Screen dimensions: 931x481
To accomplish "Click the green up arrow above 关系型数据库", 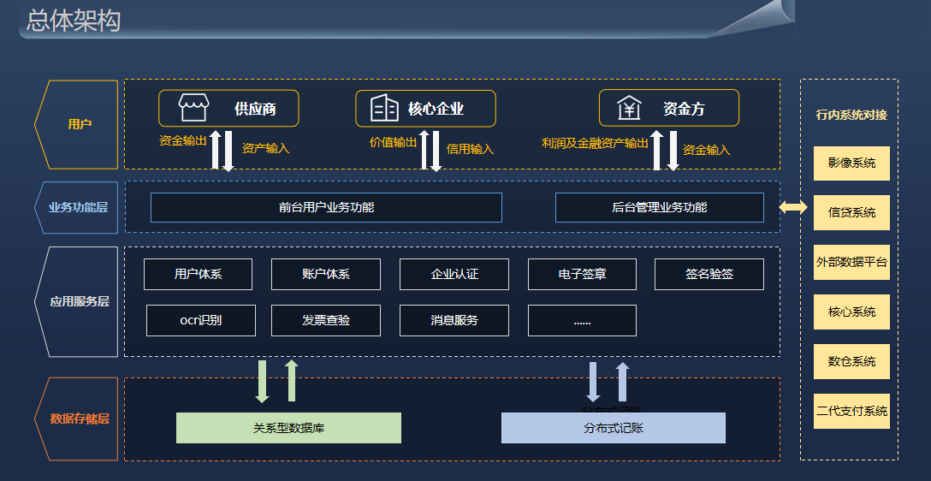I will pos(292,381).
